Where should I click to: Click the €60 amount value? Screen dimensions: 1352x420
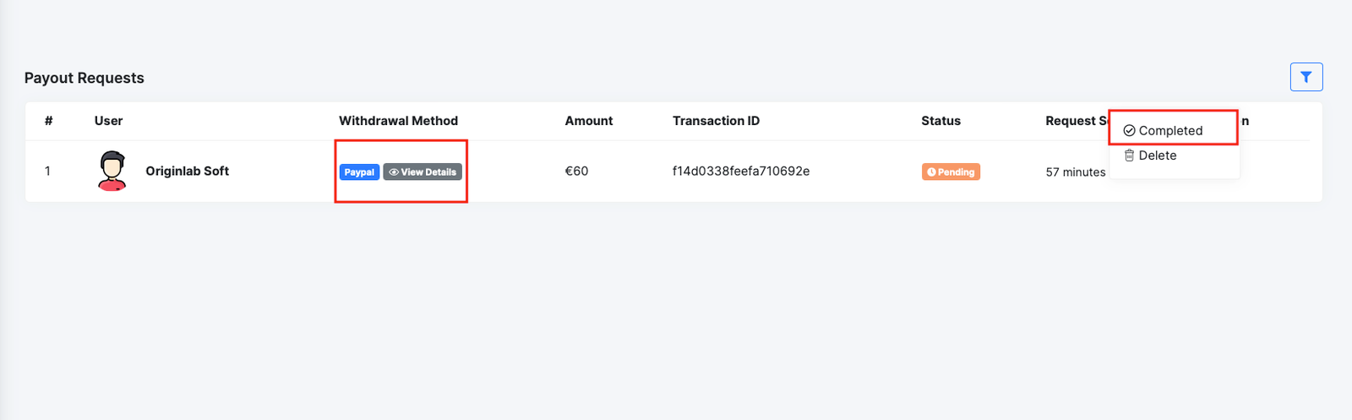576,171
